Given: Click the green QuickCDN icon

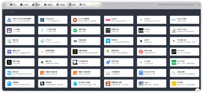Looking at the screenshot, I should pyautogui.click(x=174, y=62).
